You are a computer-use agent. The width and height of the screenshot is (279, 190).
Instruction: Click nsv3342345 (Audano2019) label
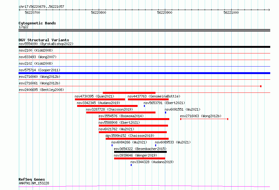pos(98,103)
